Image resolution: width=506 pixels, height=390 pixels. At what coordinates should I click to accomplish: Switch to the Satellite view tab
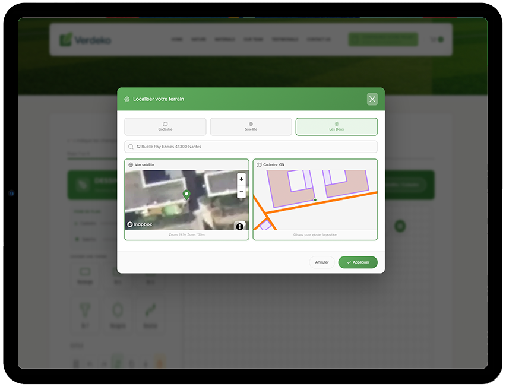(x=251, y=126)
